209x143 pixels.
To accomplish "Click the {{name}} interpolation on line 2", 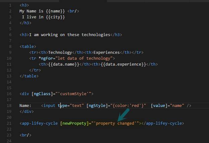I will coord(55,11).
